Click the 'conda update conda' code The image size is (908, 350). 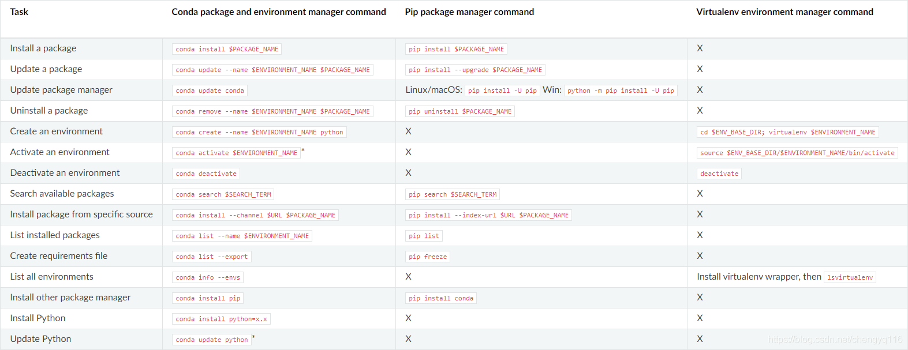click(x=210, y=91)
